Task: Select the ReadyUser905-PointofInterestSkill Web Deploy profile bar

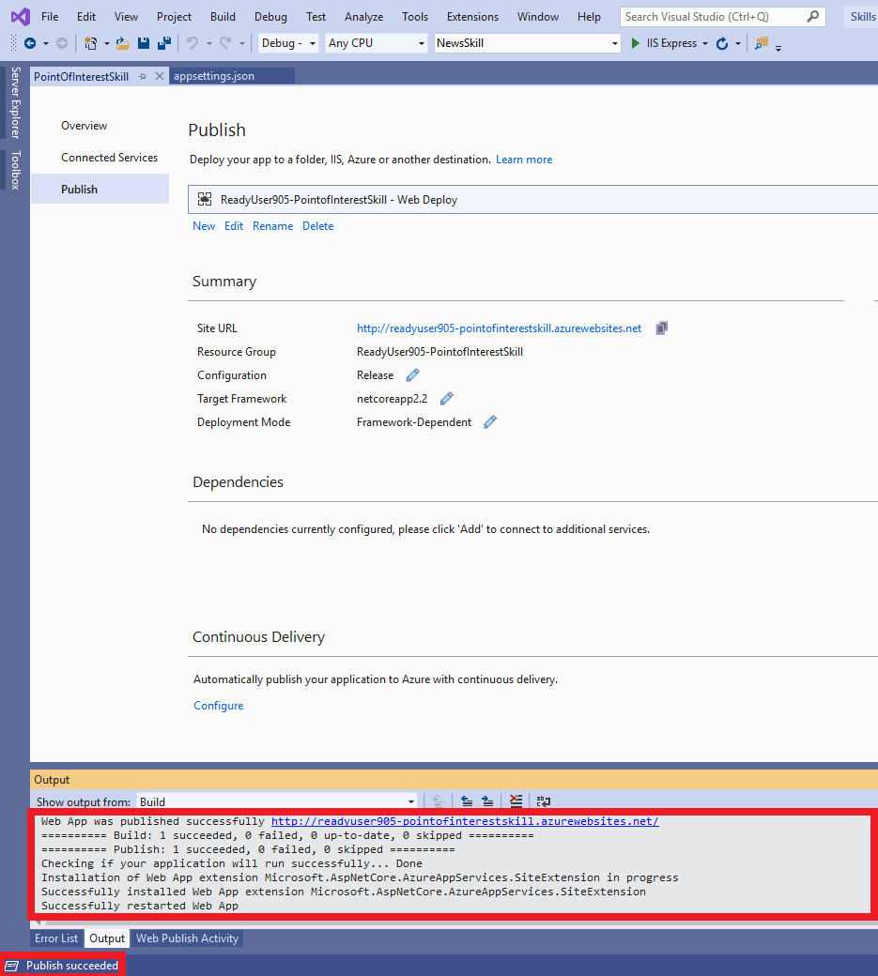Action: point(533,199)
